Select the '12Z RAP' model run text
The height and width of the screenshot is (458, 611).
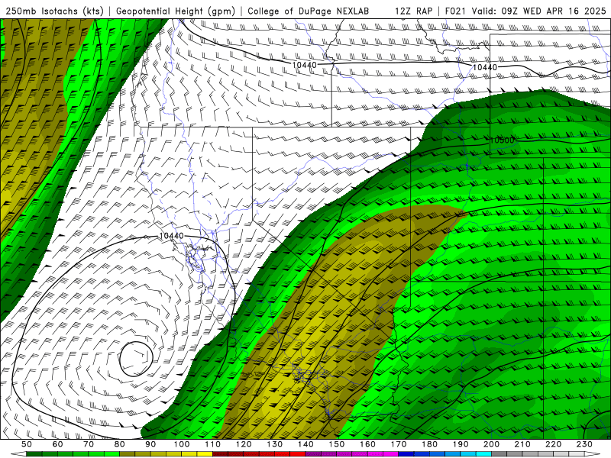(413, 11)
